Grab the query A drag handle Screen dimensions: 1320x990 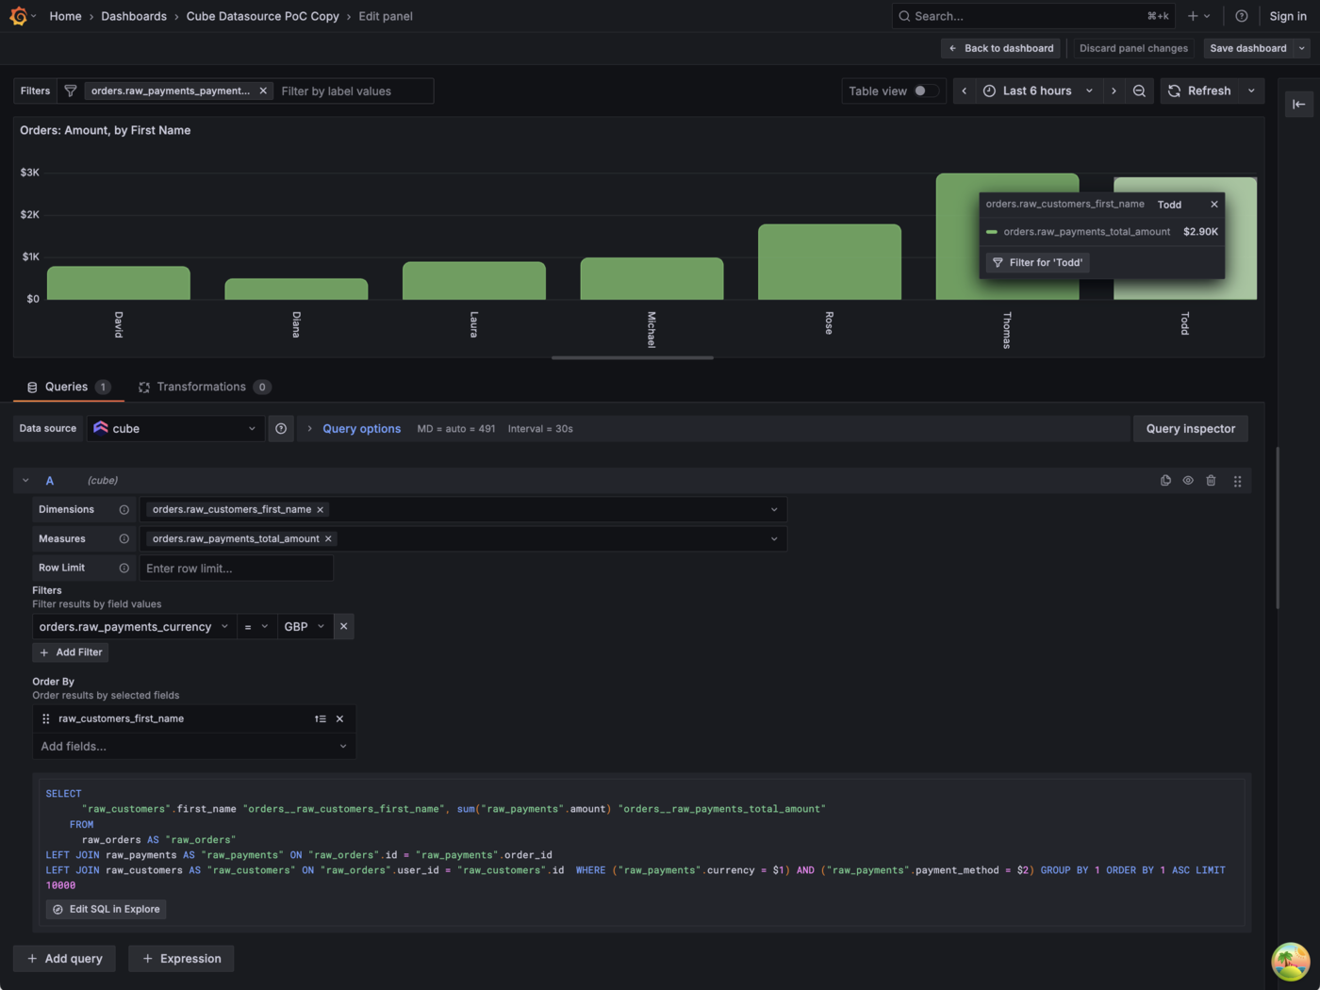click(1238, 481)
